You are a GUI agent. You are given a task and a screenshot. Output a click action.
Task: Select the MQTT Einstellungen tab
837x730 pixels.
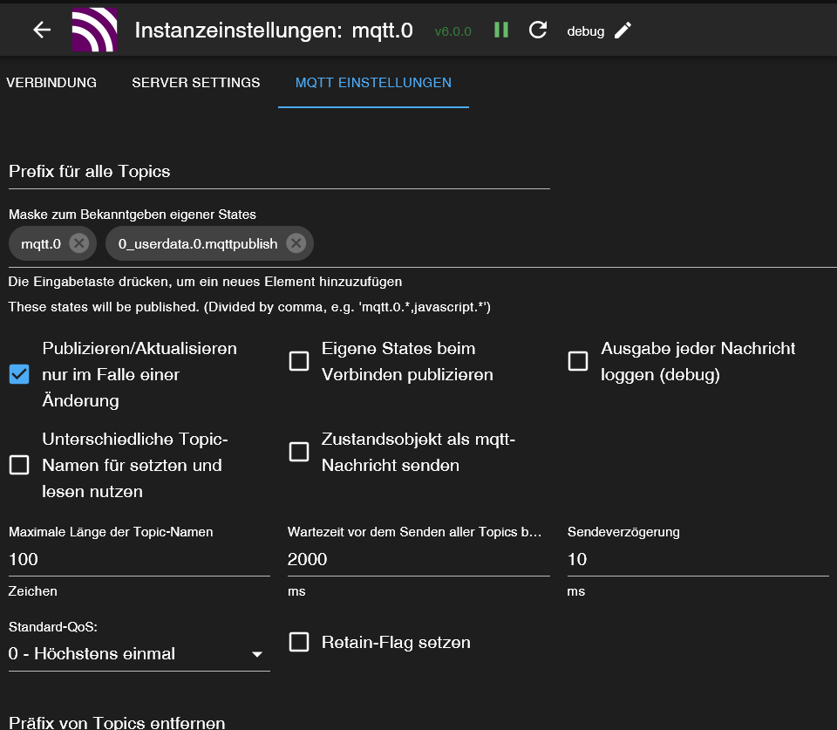tap(373, 83)
